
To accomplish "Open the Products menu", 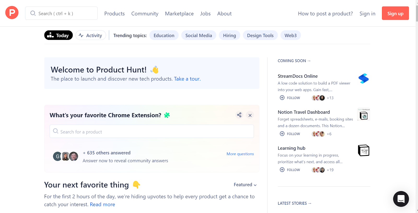I will tap(114, 14).
